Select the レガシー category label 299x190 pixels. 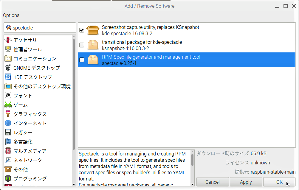tap(23, 133)
